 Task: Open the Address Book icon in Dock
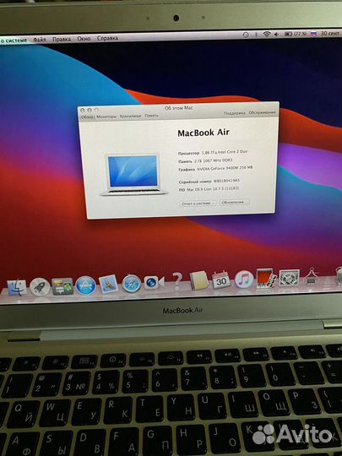199,280
